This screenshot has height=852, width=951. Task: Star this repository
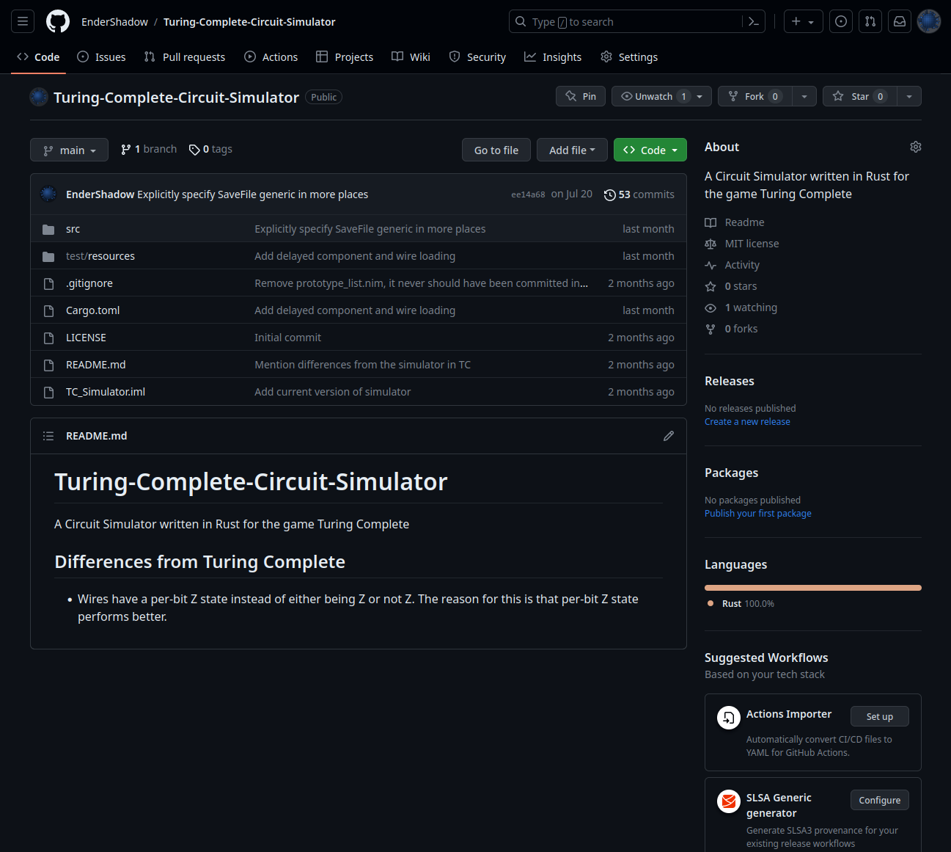point(859,96)
